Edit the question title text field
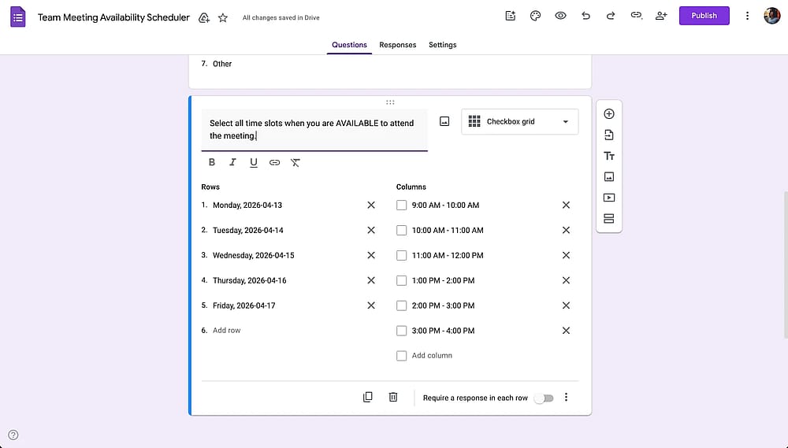 point(314,130)
